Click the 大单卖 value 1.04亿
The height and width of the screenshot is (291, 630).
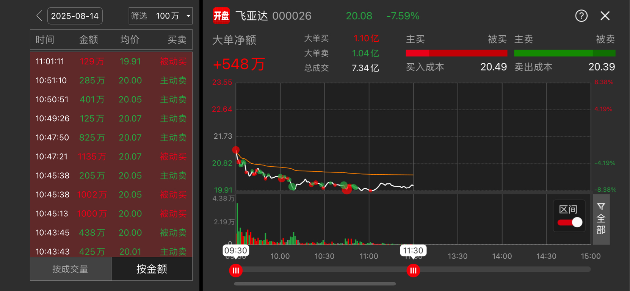coord(365,53)
